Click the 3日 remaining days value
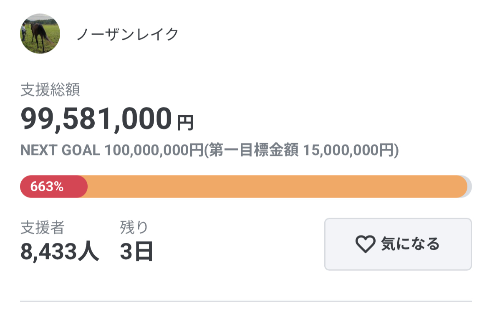The image size is (492, 325). tap(136, 251)
